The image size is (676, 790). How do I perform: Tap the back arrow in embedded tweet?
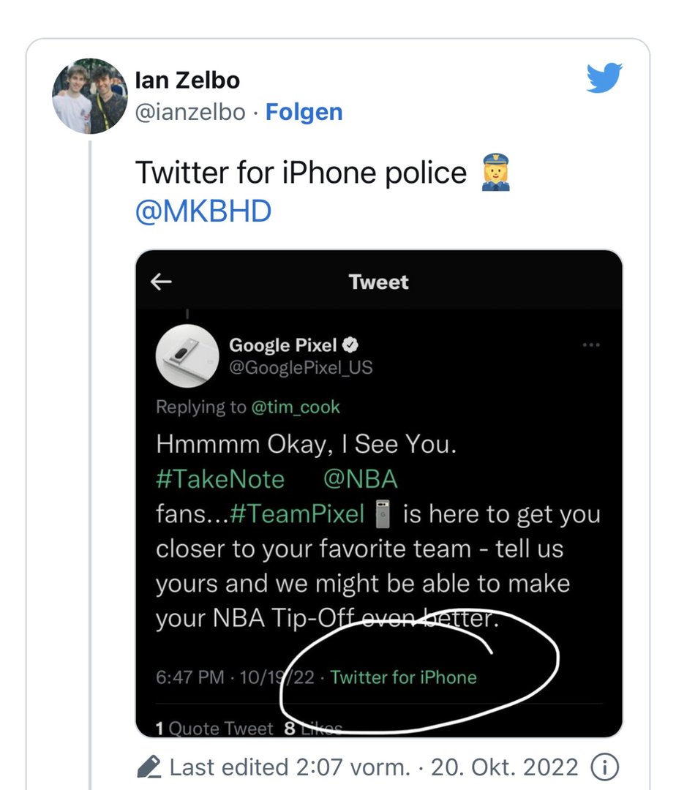click(161, 282)
